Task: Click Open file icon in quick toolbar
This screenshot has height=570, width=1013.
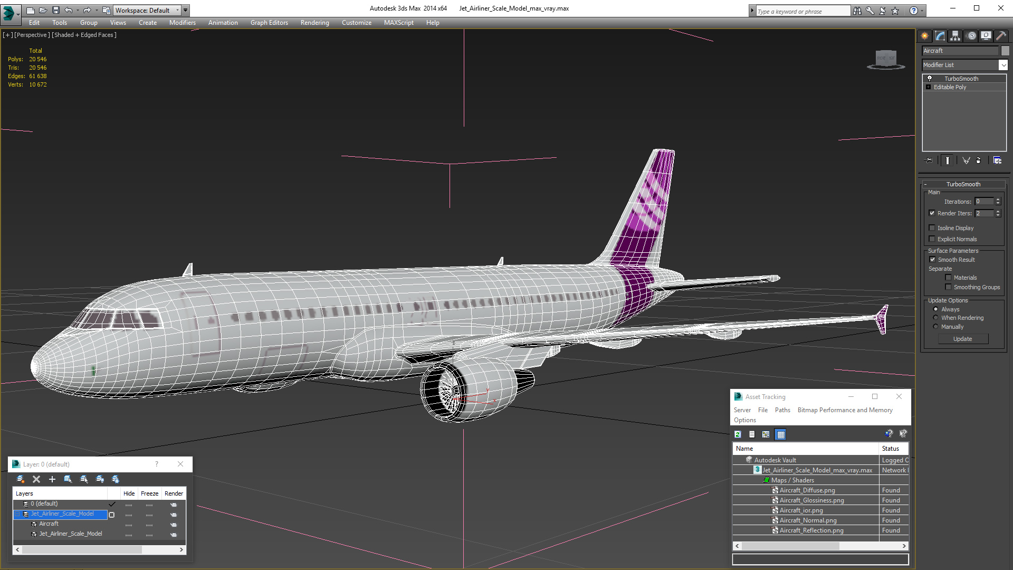Action: point(43,10)
